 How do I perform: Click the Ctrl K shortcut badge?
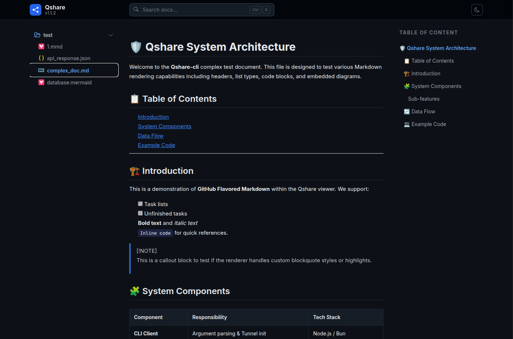coord(260,10)
